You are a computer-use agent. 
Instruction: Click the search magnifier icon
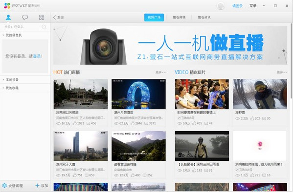(44, 27)
